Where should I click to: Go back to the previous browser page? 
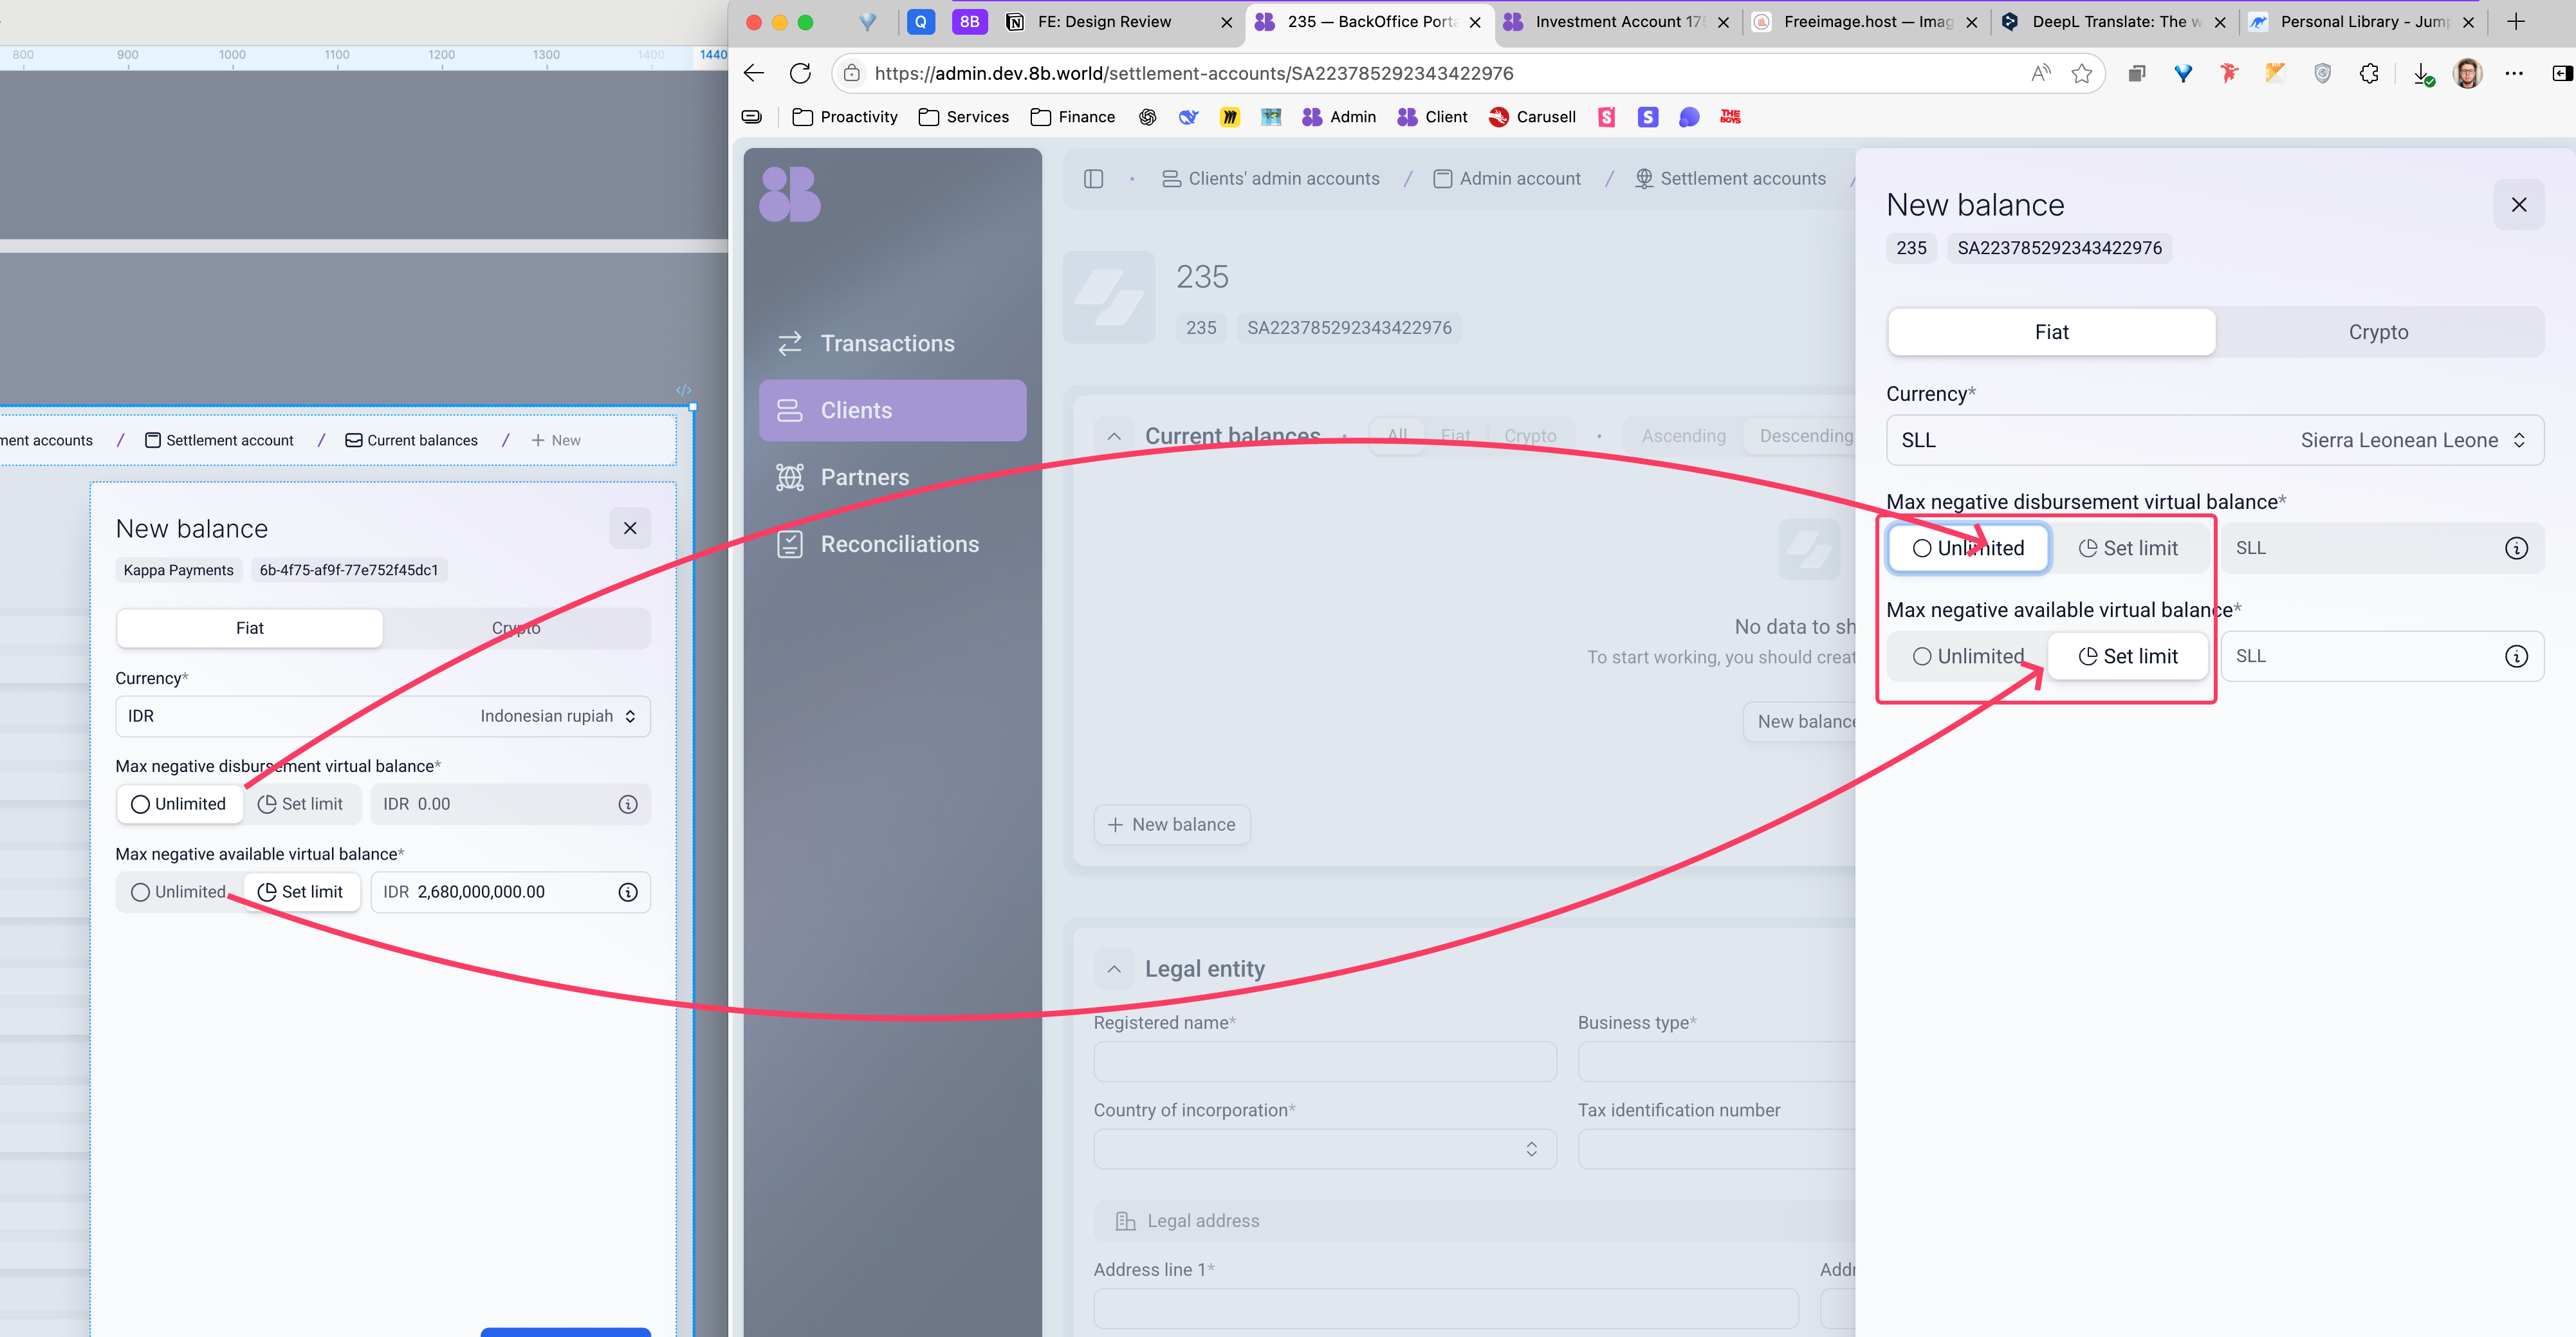pyautogui.click(x=754, y=73)
